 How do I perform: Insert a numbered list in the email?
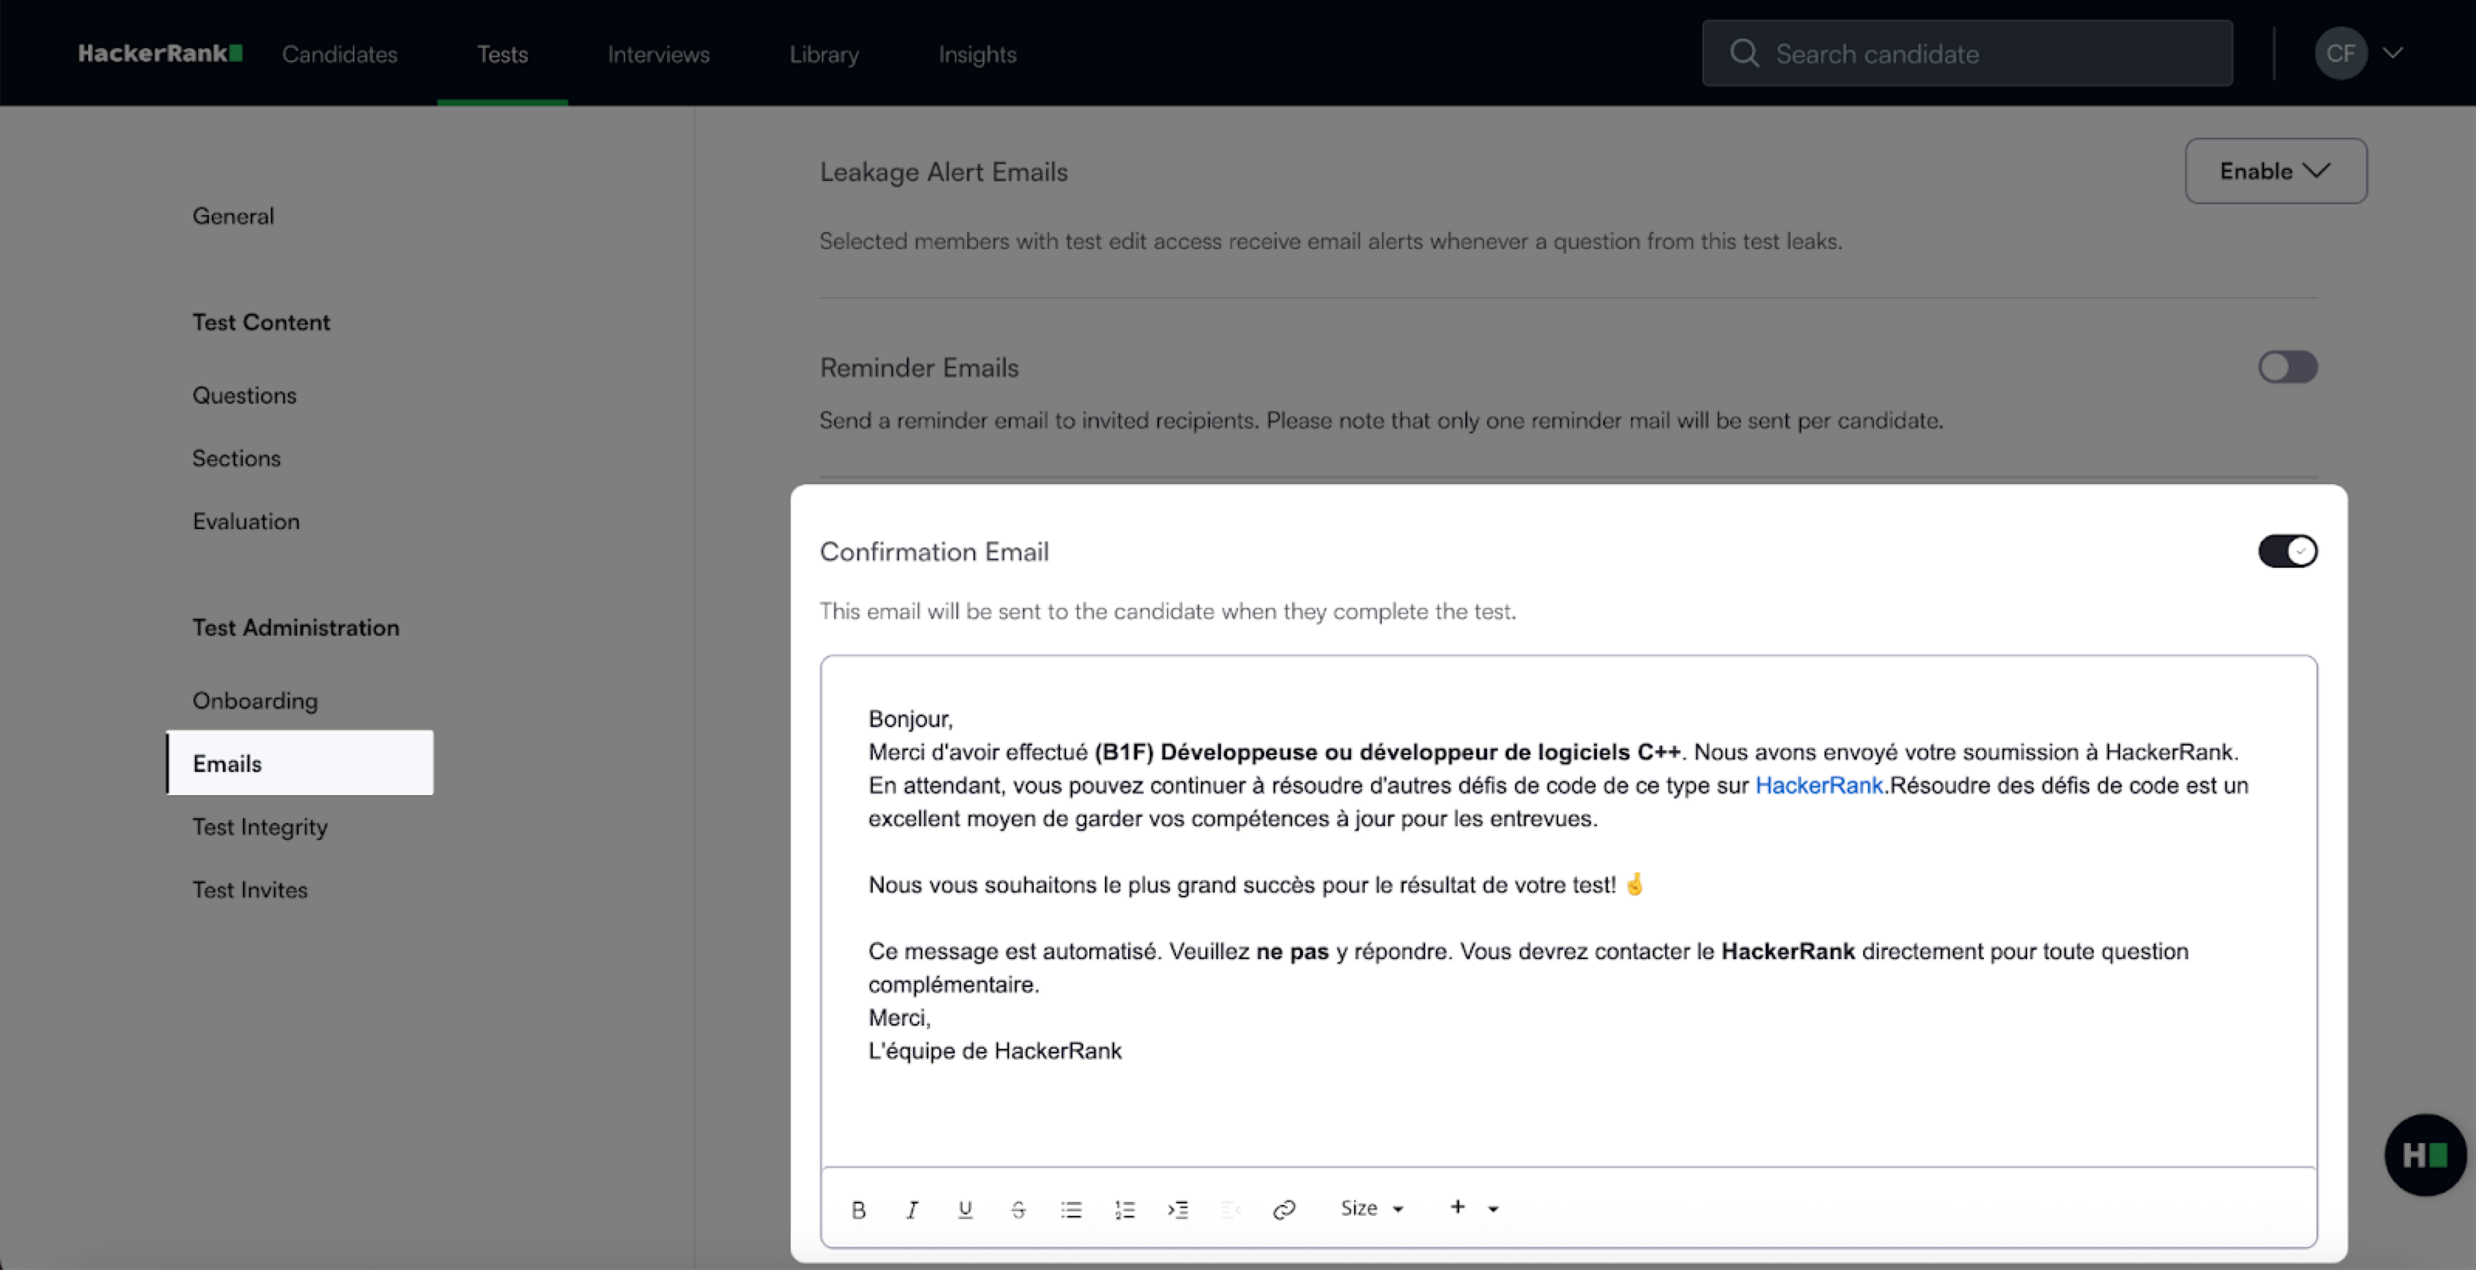click(1124, 1210)
